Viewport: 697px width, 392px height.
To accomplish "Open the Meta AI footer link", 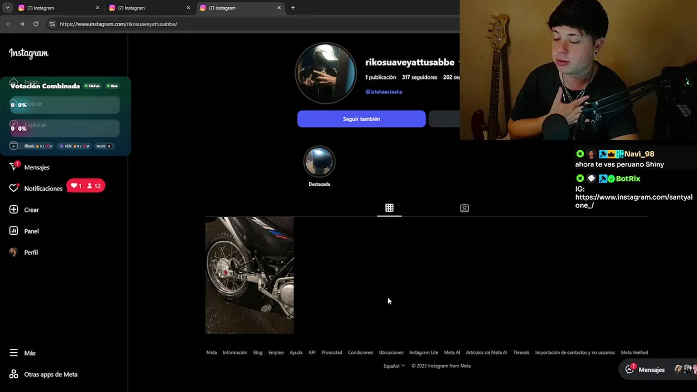I will coord(452,353).
